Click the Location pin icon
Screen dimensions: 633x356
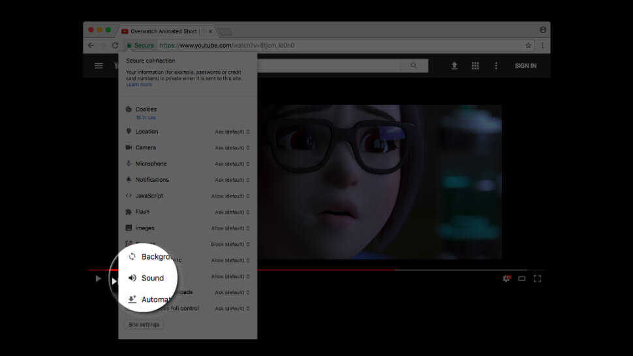coord(129,132)
